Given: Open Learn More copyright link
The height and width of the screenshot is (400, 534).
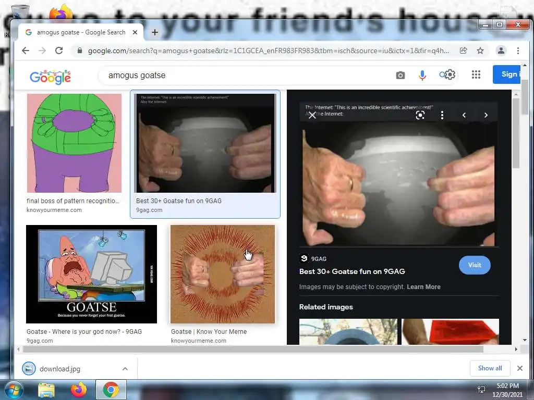Looking at the screenshot, I should (423, 287).
